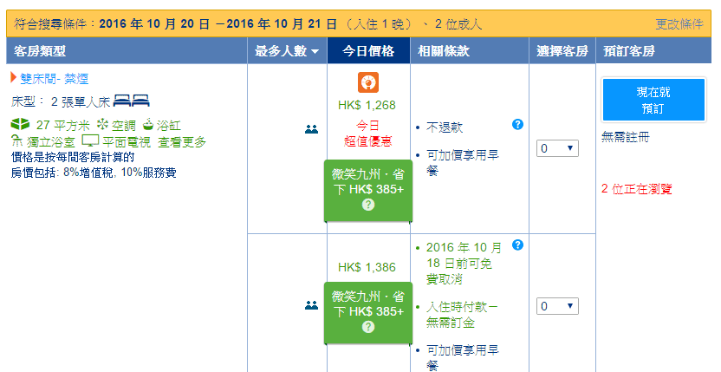Click the 空調 air conditioning snowflake icon
This screenshot has height=372, width=721.
pyautogui.click(x=102, y=124)
